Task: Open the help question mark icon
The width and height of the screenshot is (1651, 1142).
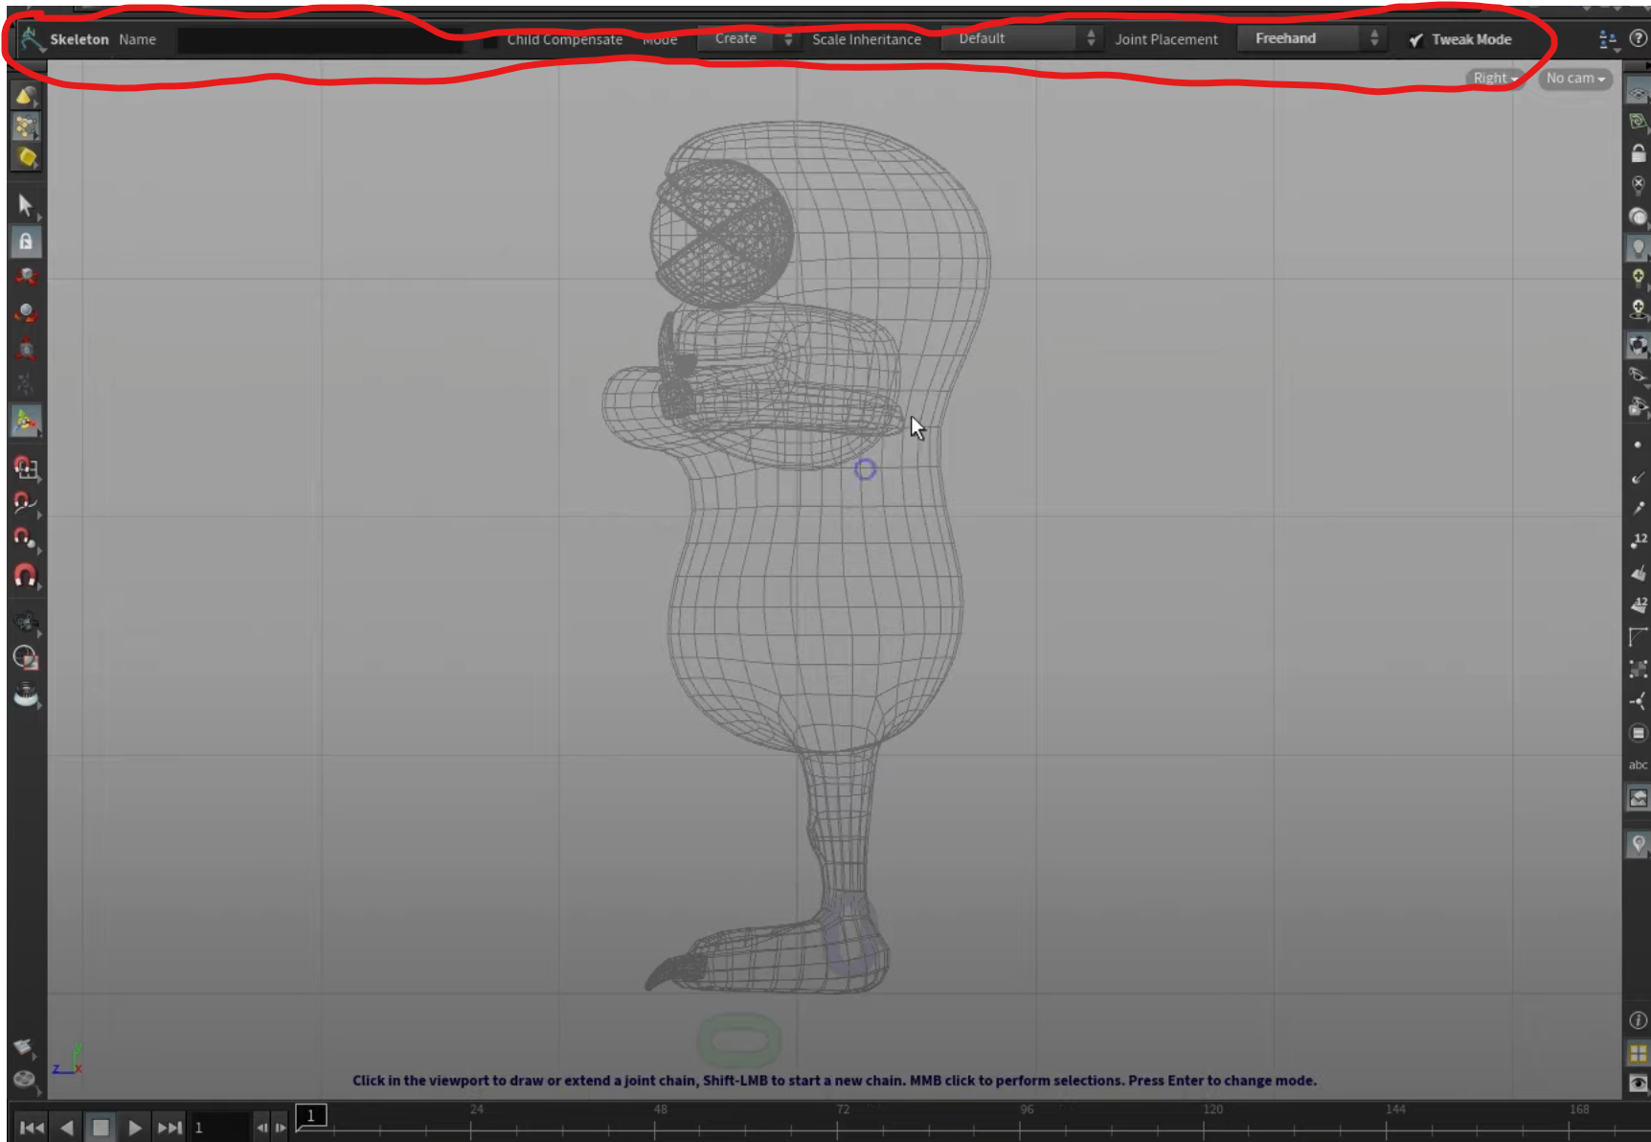Action: tap(1638, 39)
